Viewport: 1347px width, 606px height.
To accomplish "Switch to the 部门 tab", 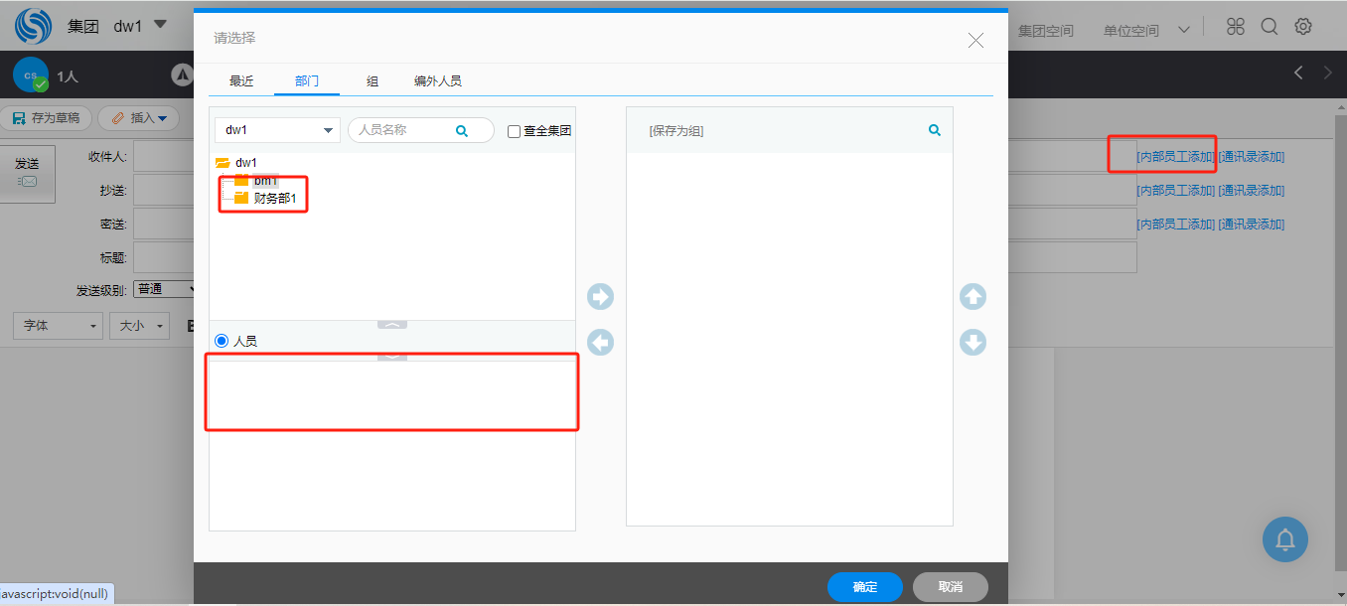I will pyautogui.click(x=307, y=81).
